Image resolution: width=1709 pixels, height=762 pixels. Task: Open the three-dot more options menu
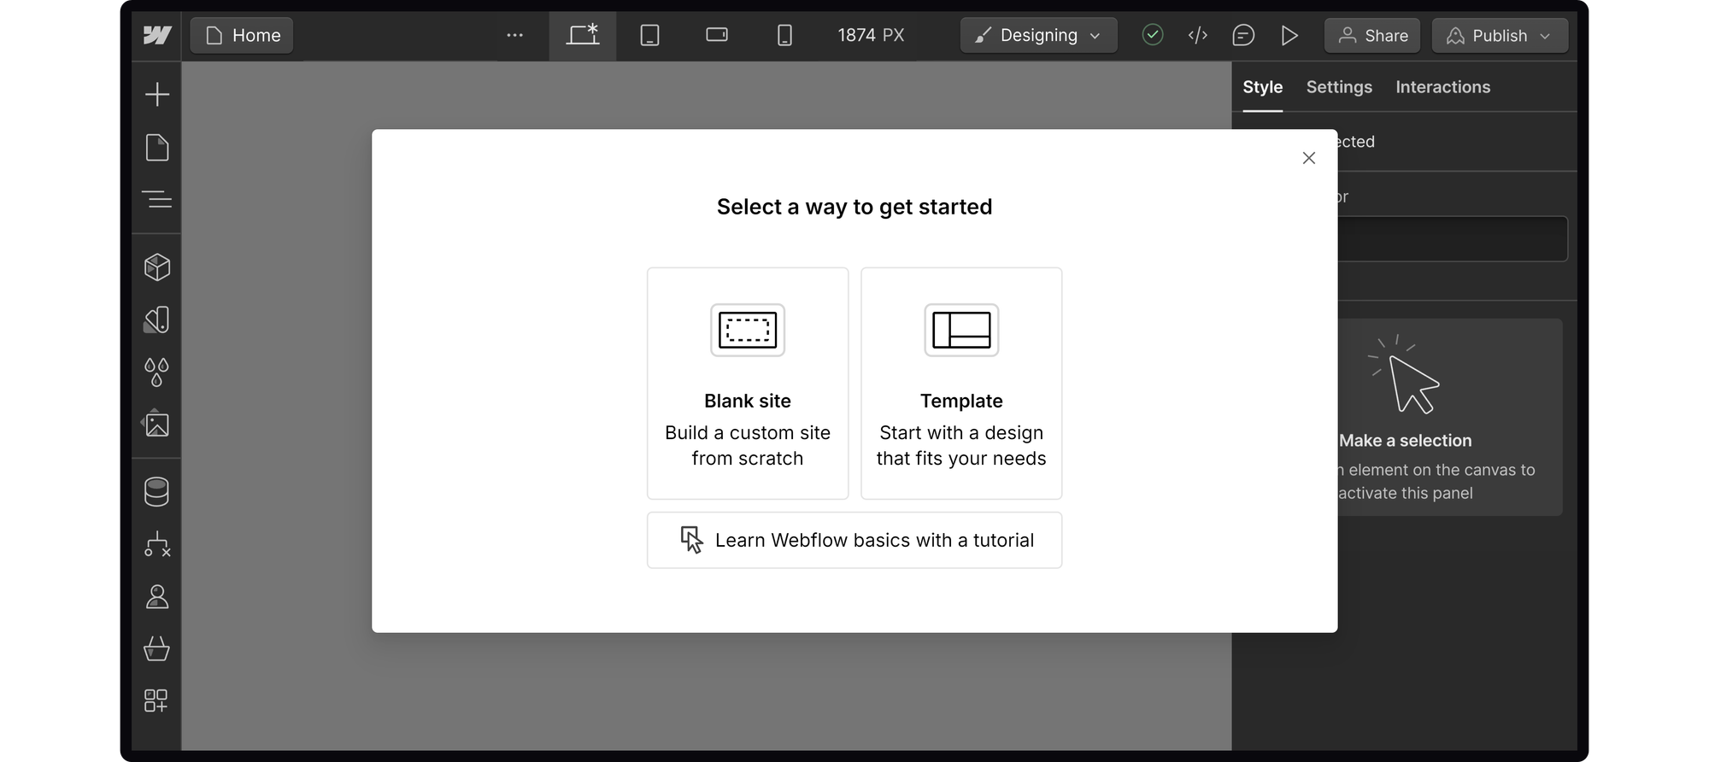pyautogui.click(x=514, y=35)
